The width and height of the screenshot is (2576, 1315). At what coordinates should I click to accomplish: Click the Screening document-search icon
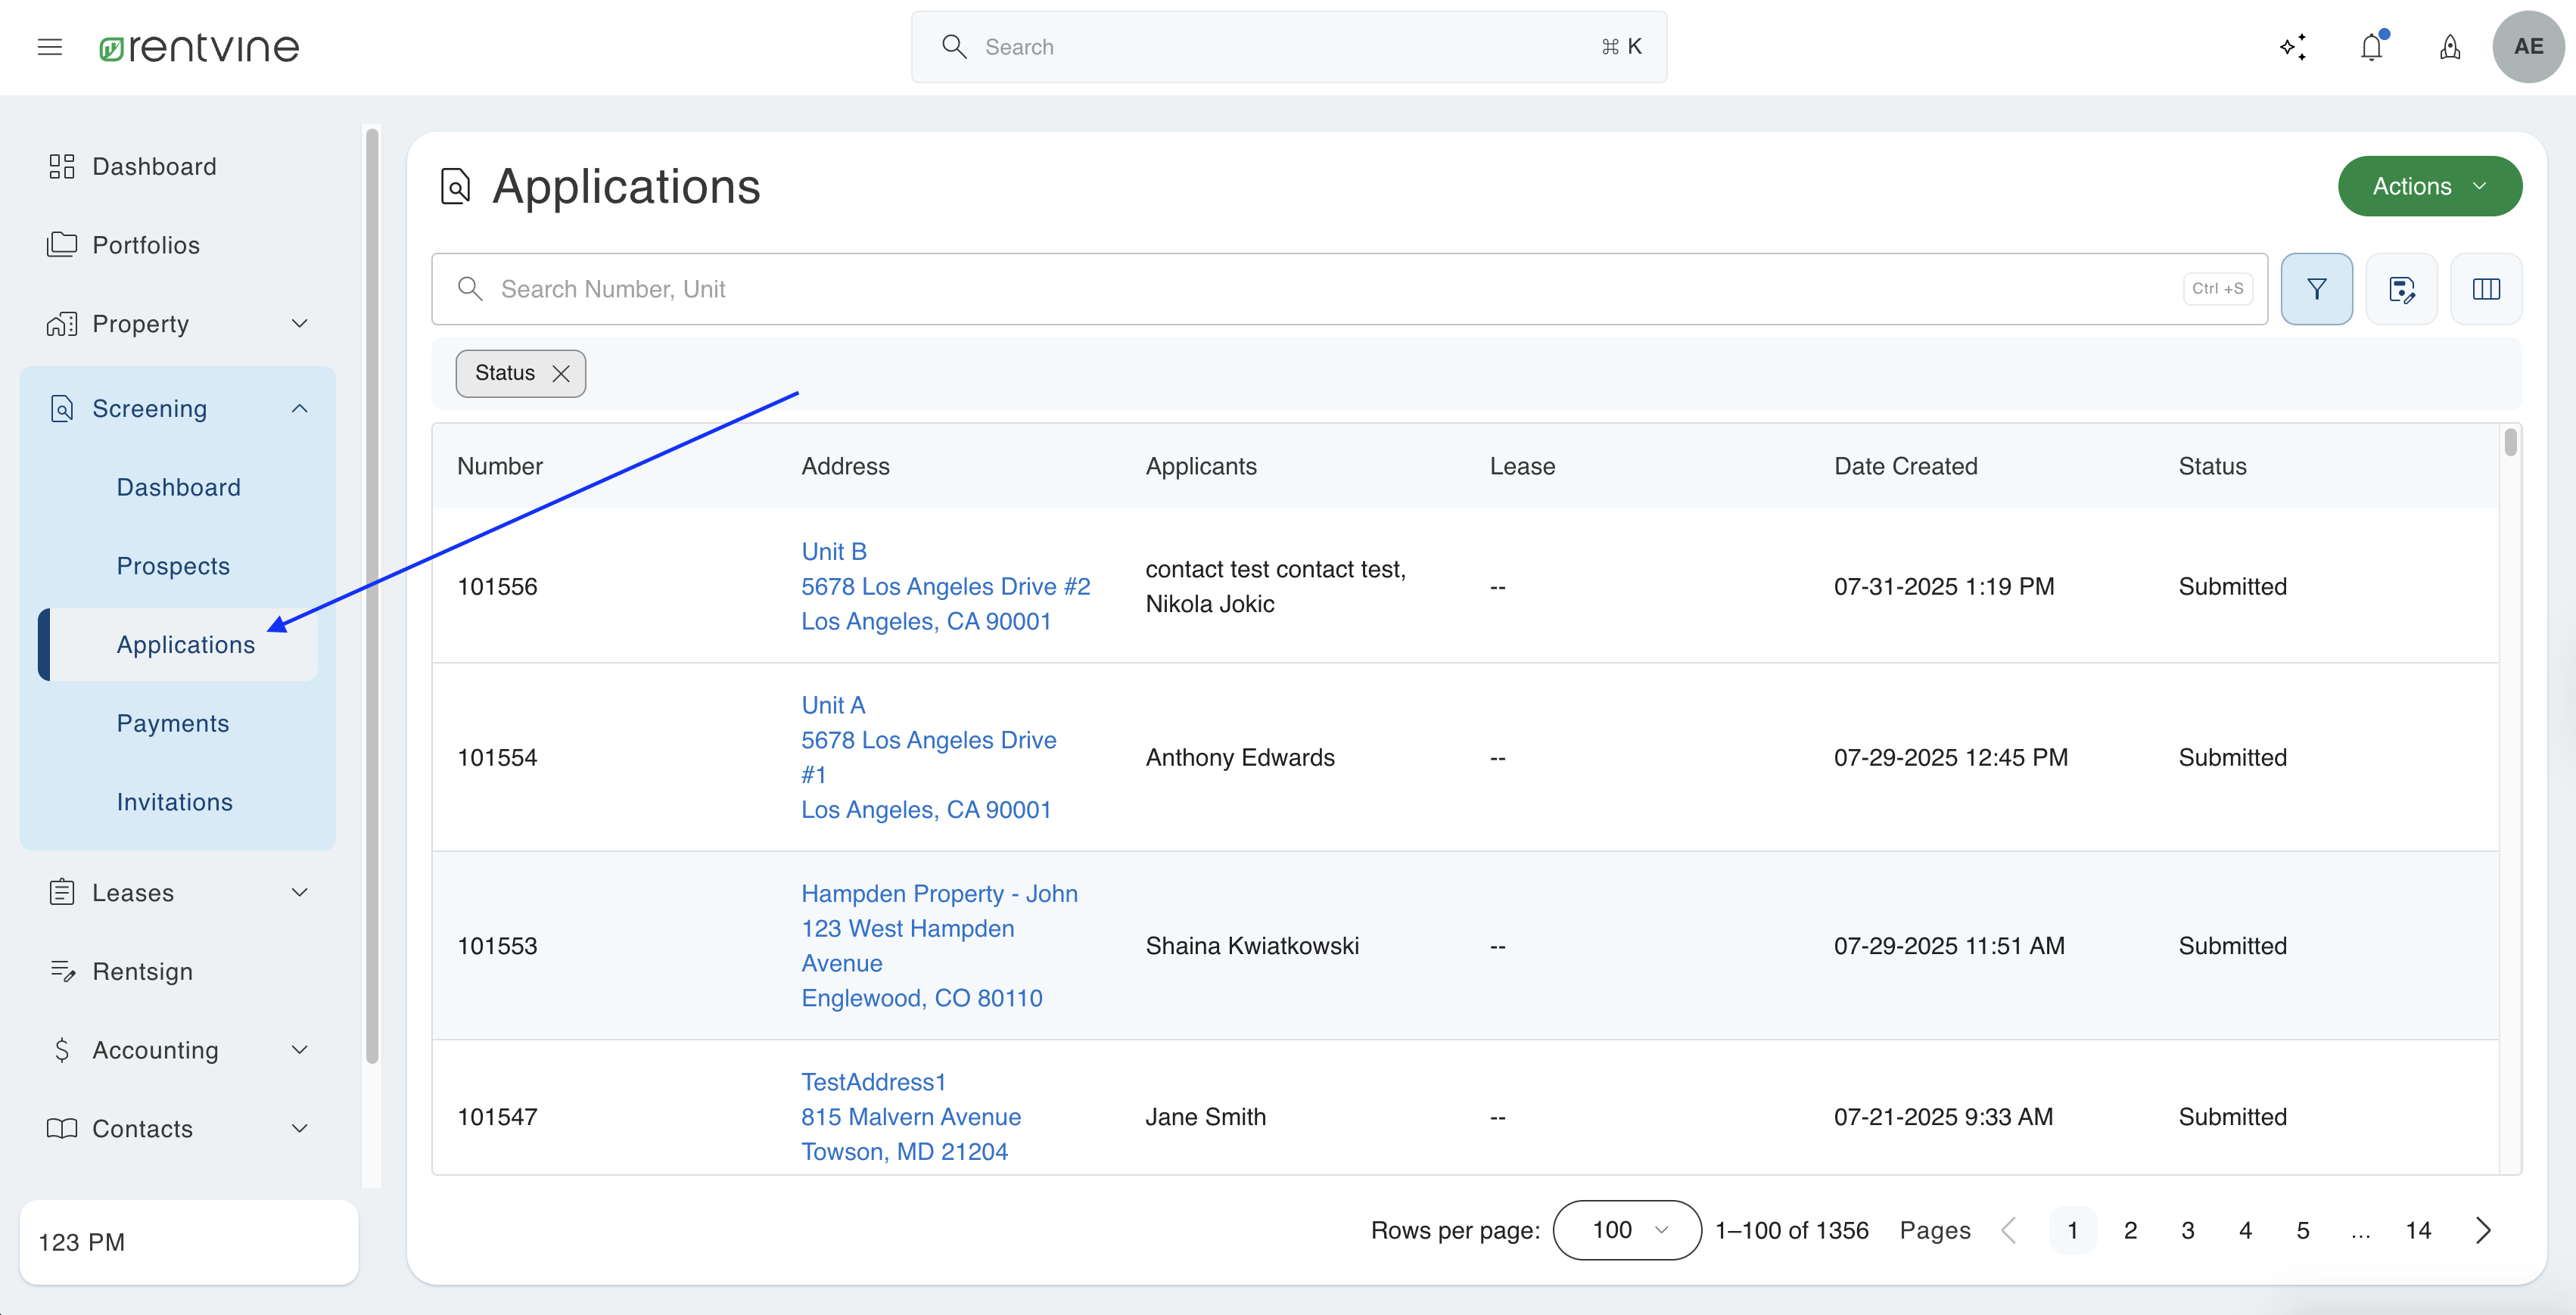pos(62,408)
